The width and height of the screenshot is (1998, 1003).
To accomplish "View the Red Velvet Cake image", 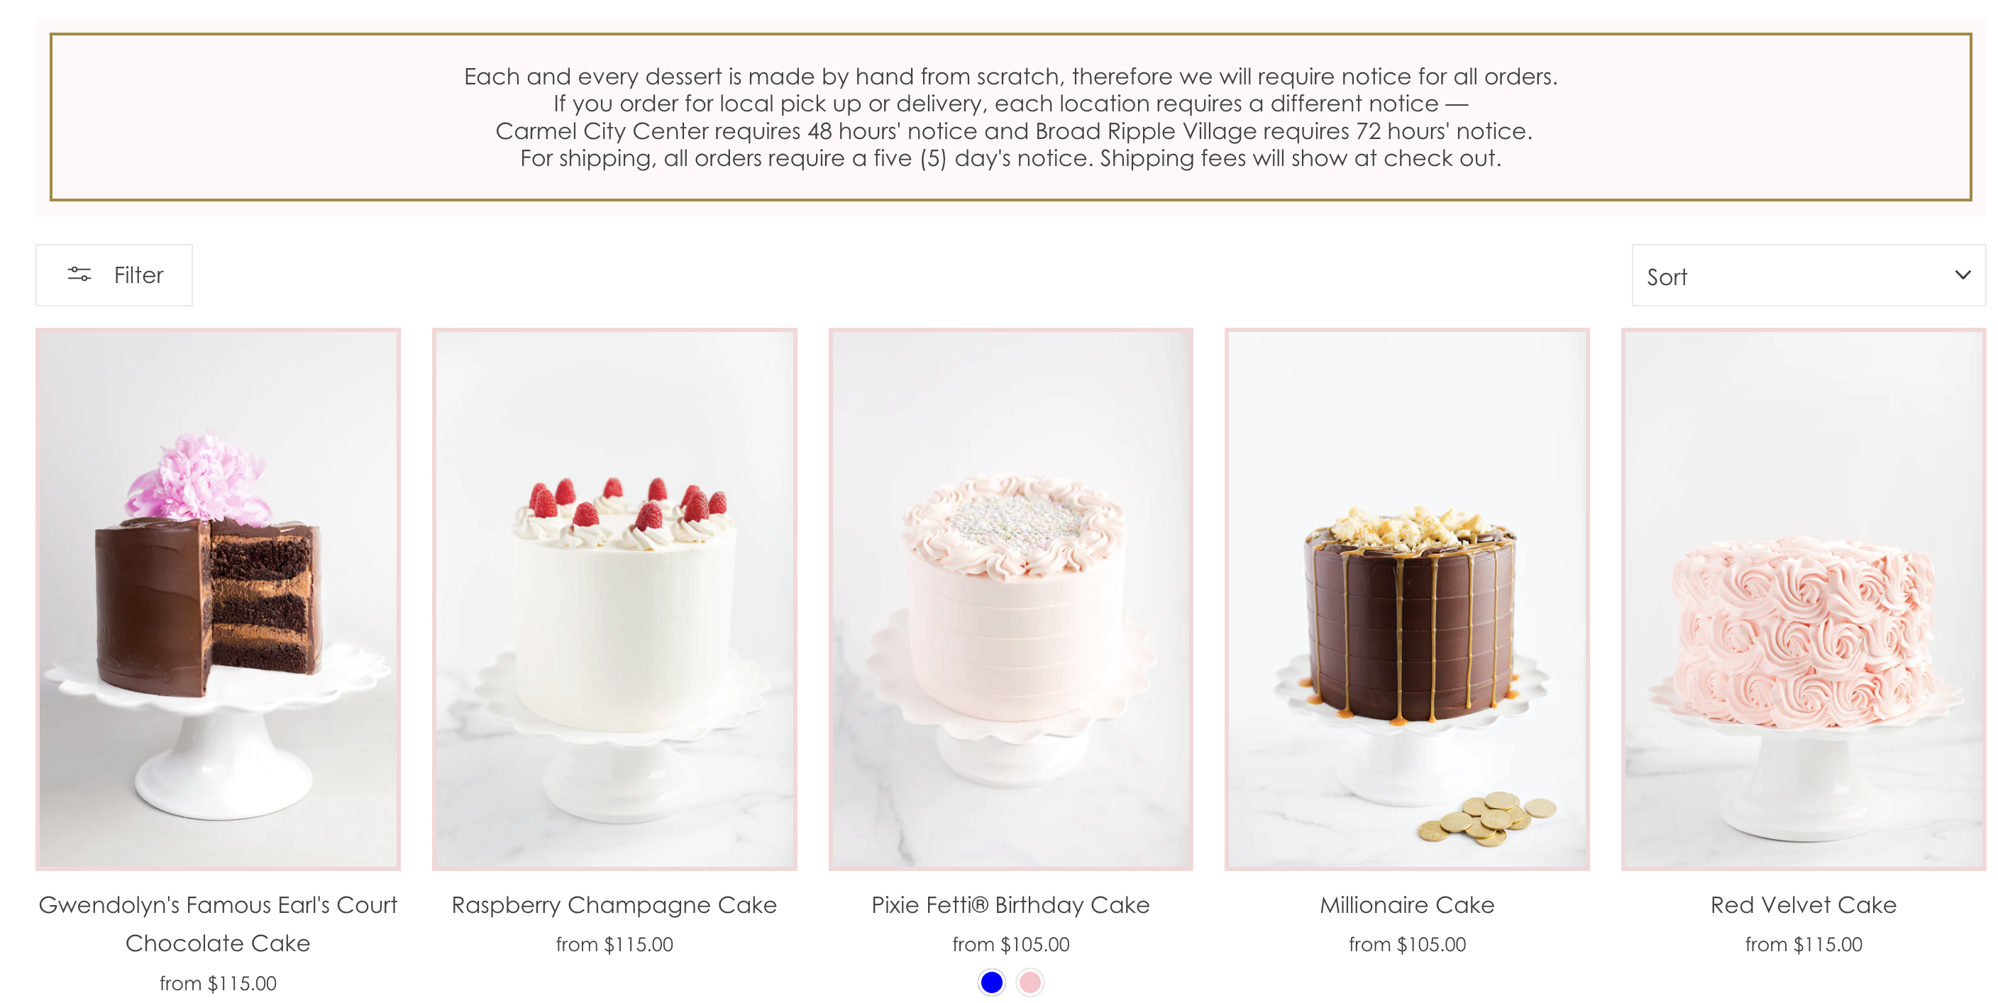I will pyautogui.click(x=1804, y=599).
